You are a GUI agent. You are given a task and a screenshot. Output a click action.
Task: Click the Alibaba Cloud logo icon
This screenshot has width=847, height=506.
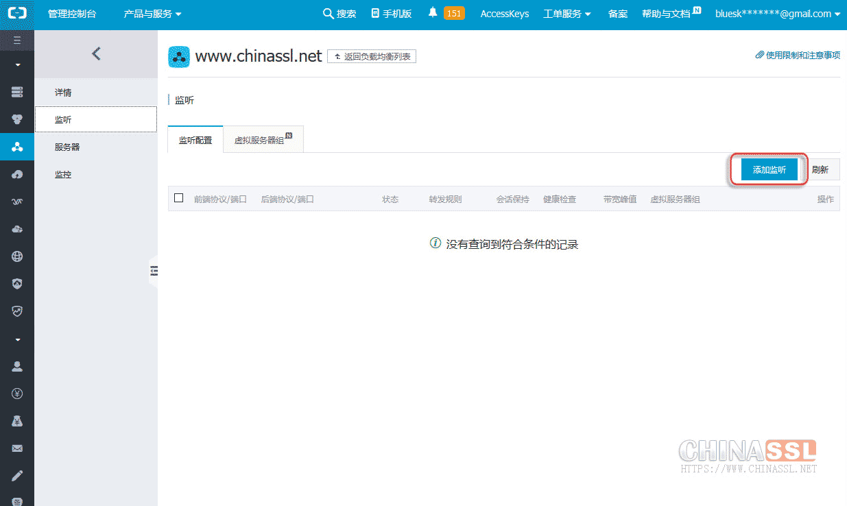(x=16, y=14)
